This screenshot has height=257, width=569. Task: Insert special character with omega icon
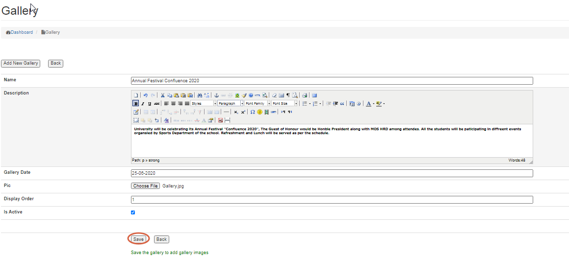pyautogui.click(x=253, y=112)
